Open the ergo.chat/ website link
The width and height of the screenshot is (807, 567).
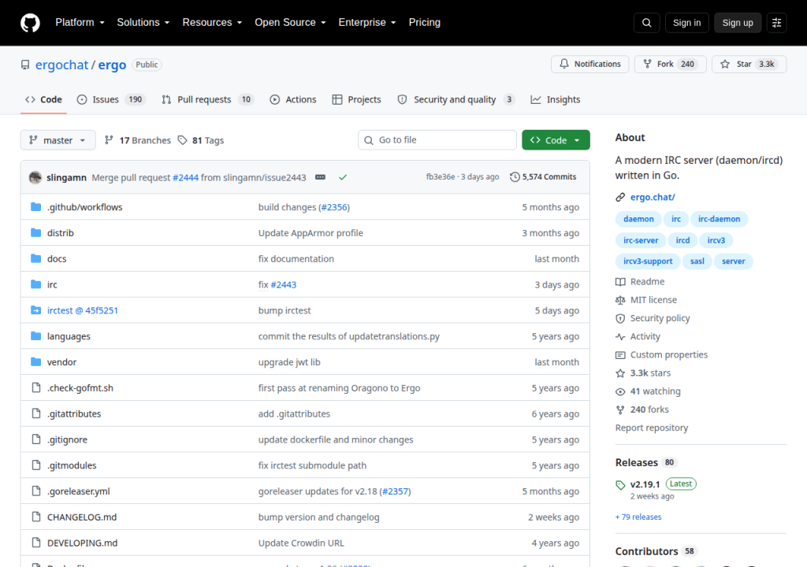coord(653,197)
